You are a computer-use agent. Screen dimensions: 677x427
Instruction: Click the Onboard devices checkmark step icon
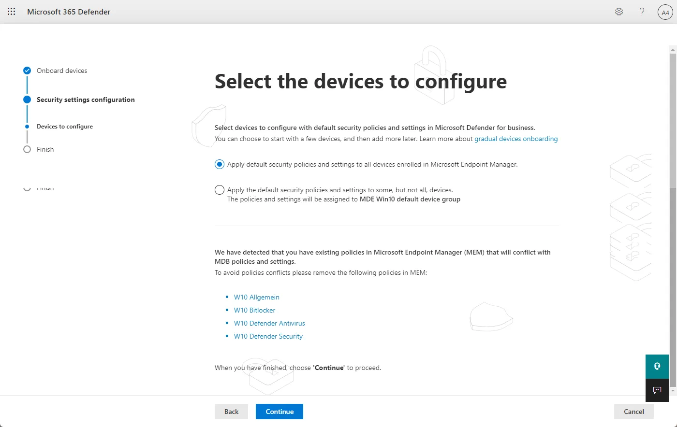(x=27, y=71)
